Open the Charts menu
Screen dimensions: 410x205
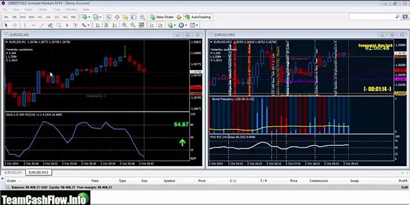click(x=42, y=10)
